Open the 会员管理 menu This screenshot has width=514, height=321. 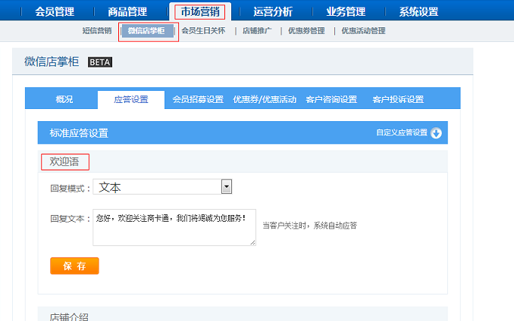coord(55,11)
